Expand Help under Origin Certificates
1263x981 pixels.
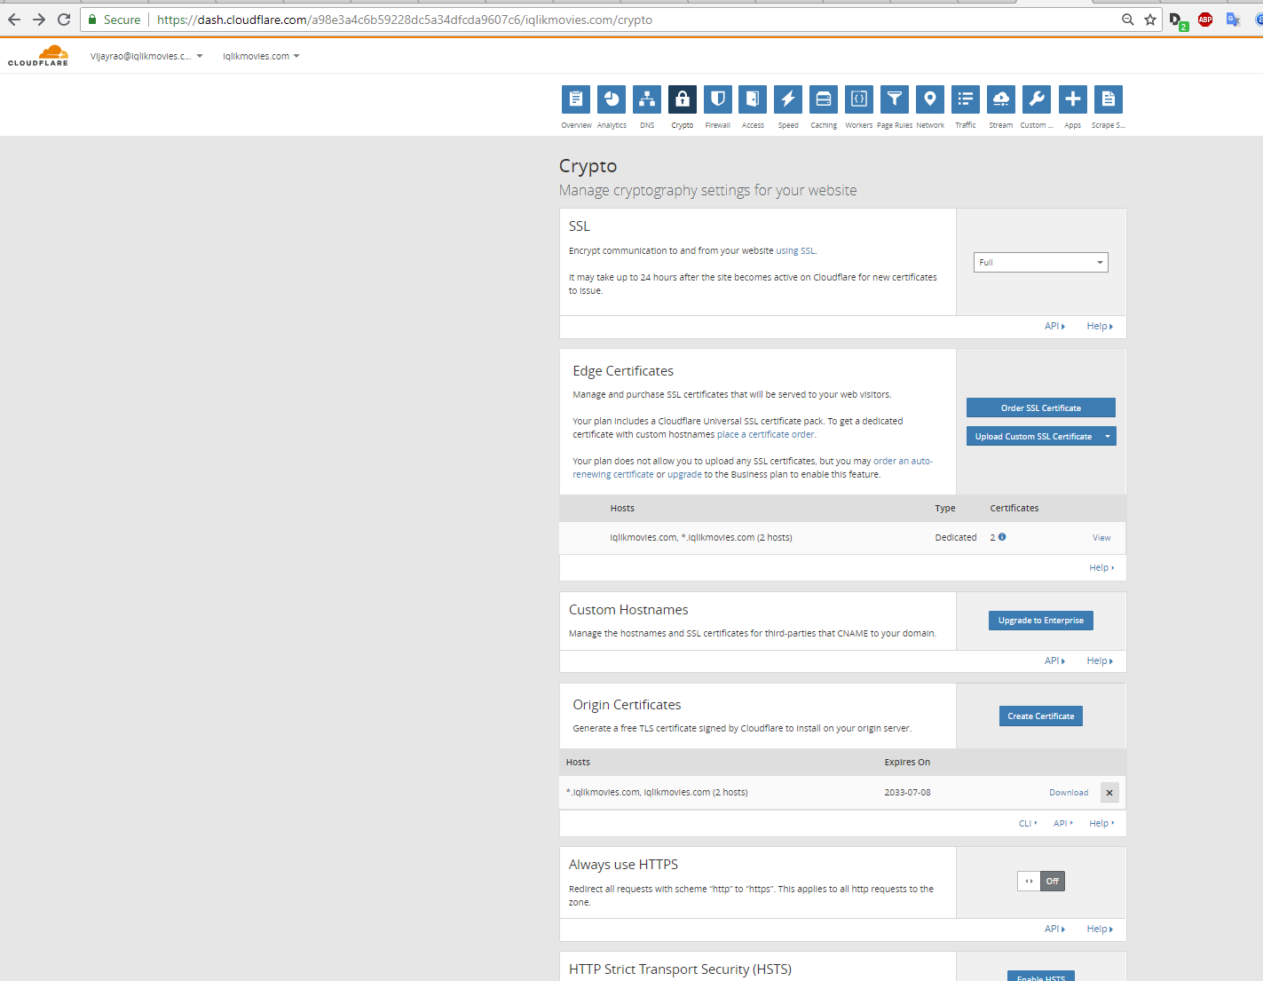(x=1101, y=824)
